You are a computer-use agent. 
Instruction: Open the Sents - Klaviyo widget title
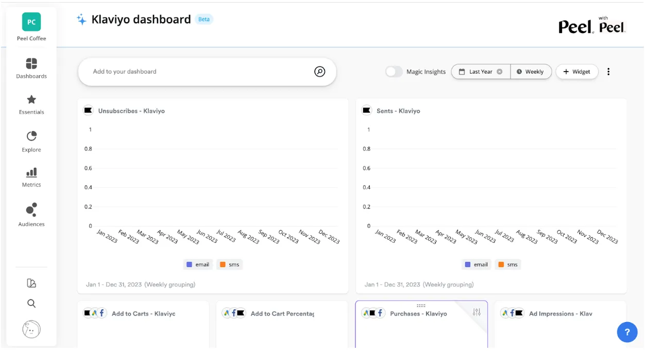(398, 111)
